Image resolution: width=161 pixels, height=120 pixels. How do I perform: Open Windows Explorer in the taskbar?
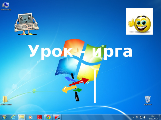coord(22,117)
